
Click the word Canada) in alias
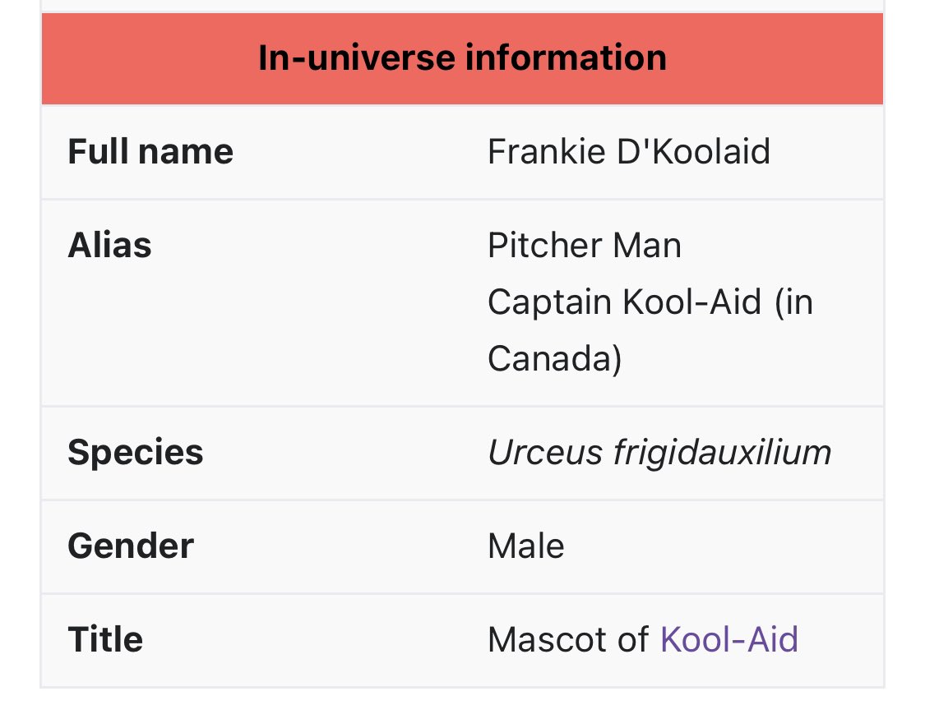point(555,358)
